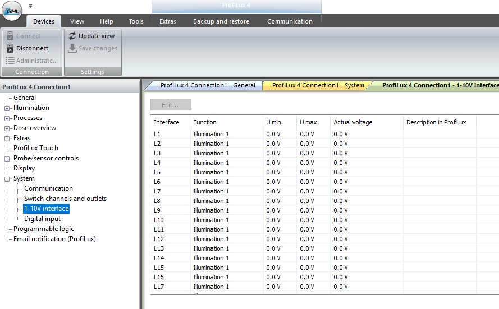The width and height of the screenshot is (499, 309).
Task: Click the GHL application logo button
Action: coord(12,11)
